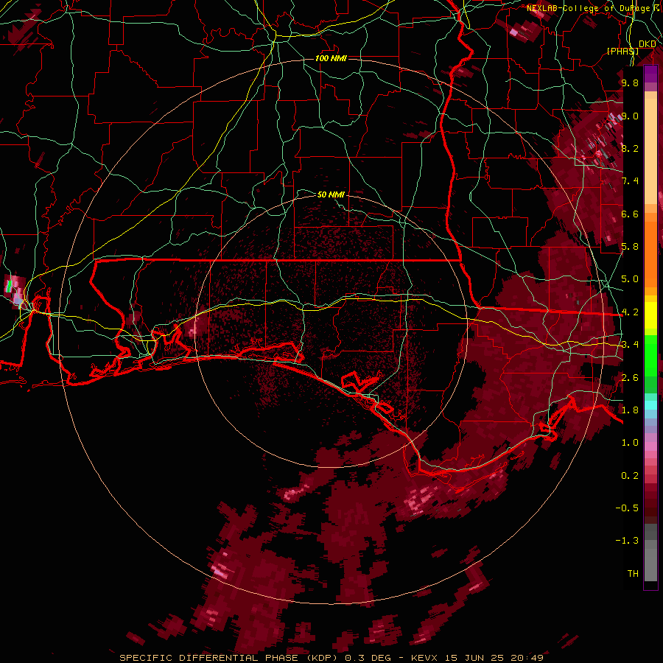663x663 pixels.
Task: Select the 9.0 scale value
Action: pos(630,116)
